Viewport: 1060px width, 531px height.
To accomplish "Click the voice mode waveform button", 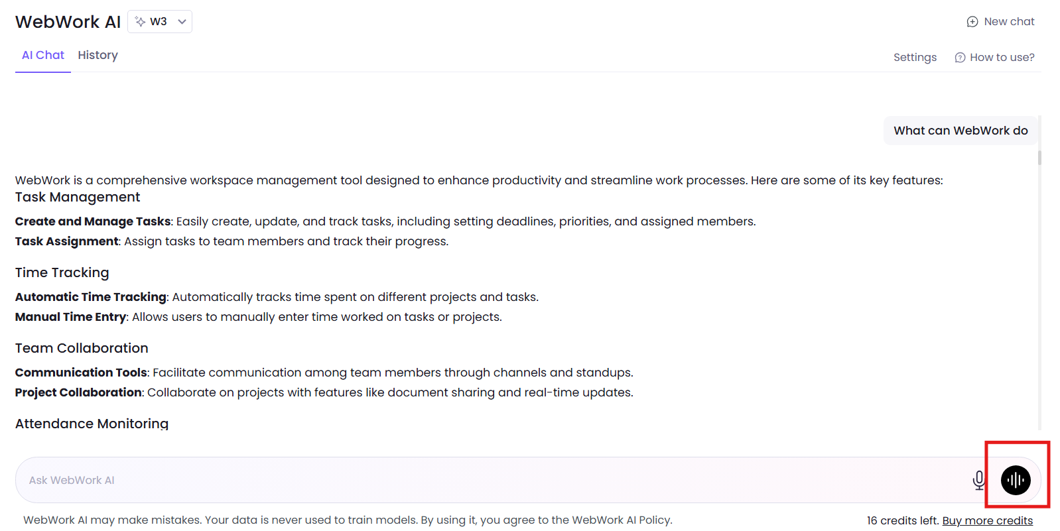I will coord(1016,480).
